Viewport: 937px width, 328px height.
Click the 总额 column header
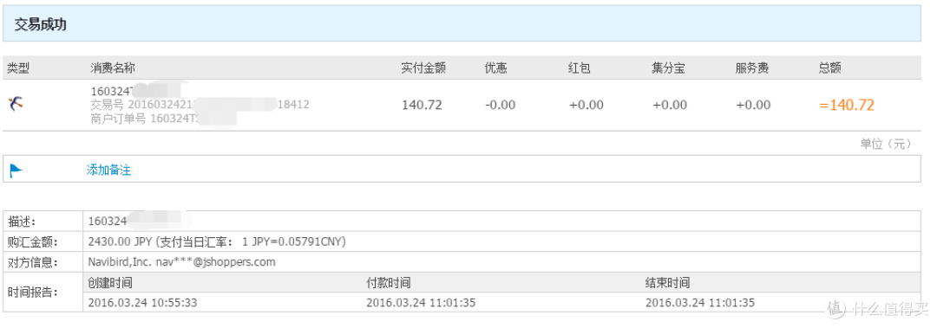[830, 68]
